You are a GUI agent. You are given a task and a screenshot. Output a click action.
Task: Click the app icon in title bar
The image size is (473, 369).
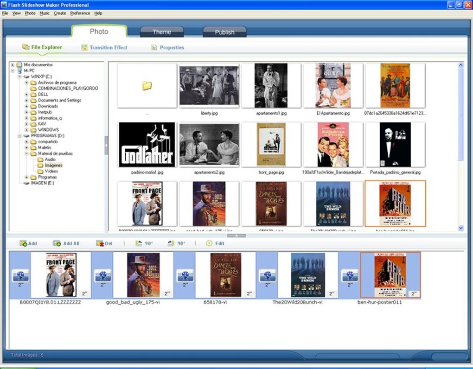click(4, 5)
